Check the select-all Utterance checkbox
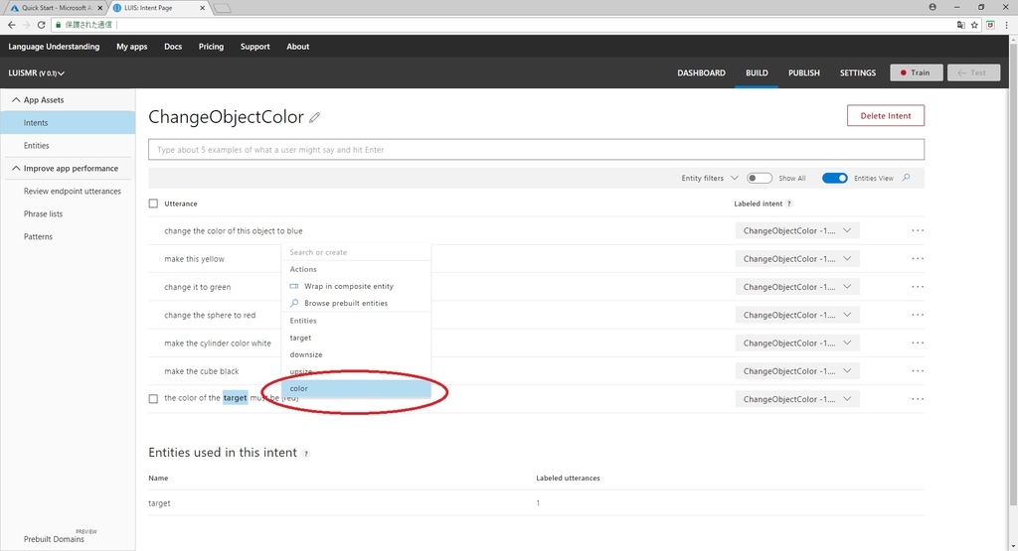The image size is (1018, 551). pos(153,204)
